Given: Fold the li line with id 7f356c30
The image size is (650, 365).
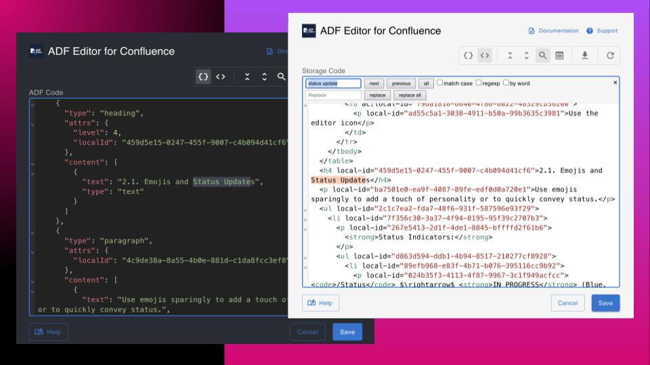Looking at the screenshot, I should [306, 220].
